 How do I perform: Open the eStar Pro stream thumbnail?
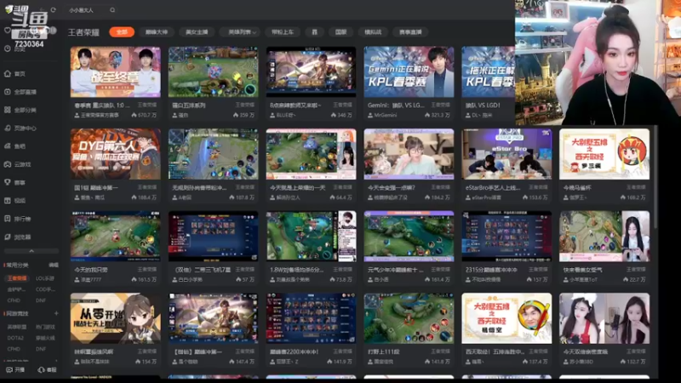click(x=506, y=154)
